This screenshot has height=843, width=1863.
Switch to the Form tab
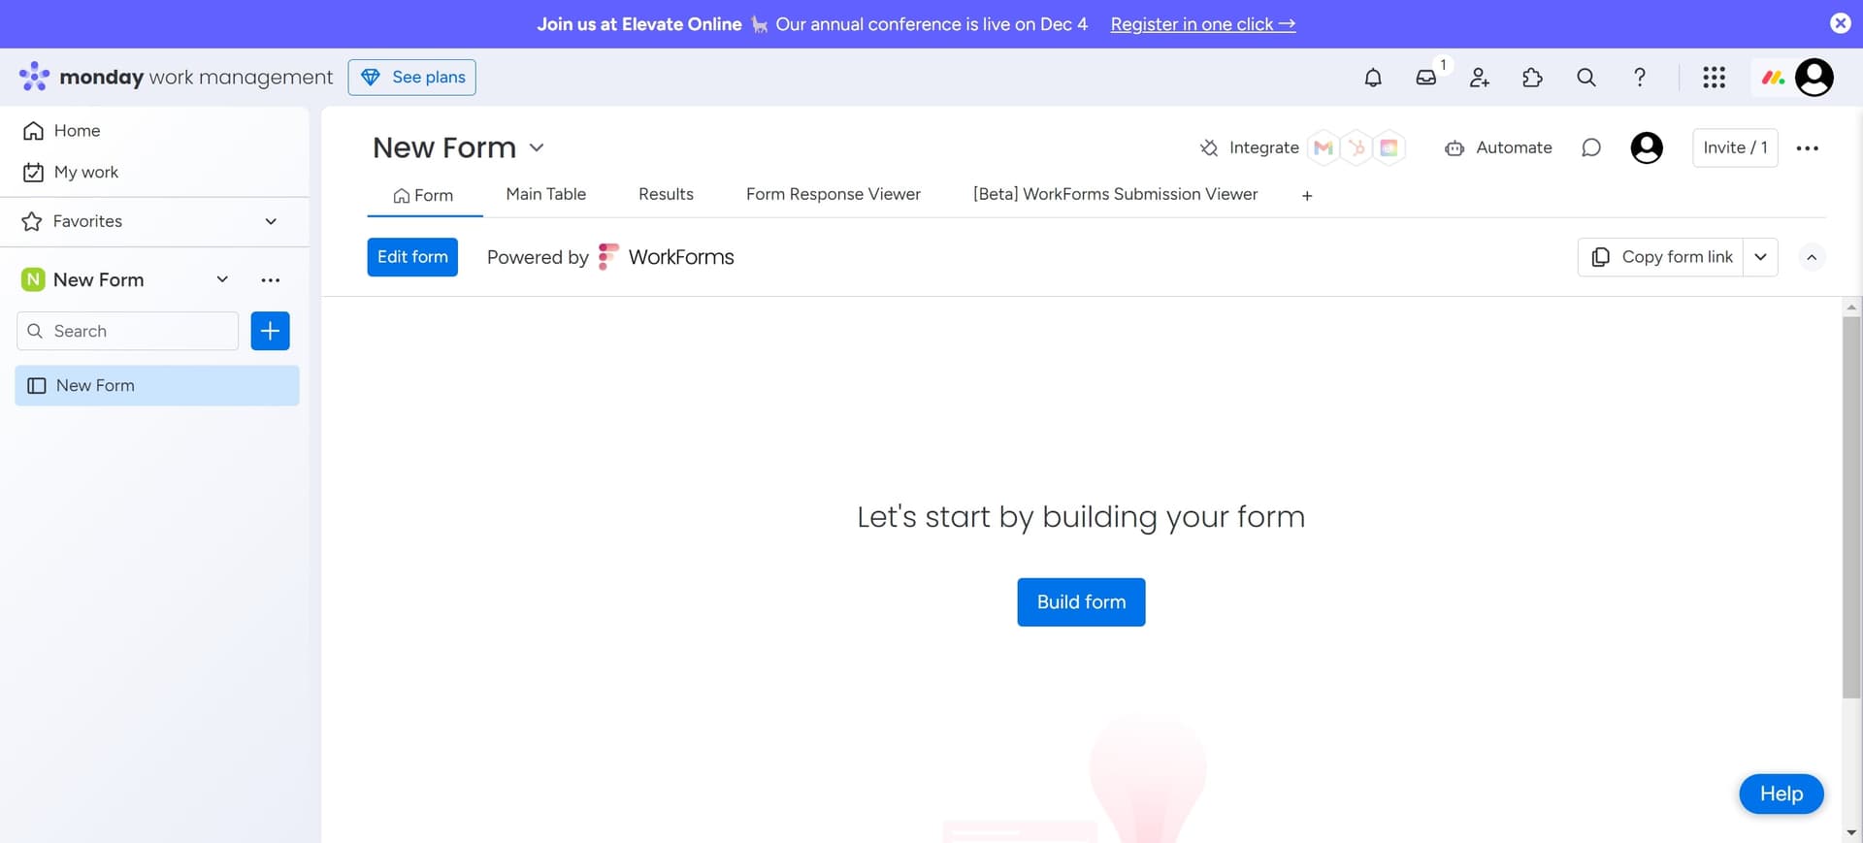[424, 195]
